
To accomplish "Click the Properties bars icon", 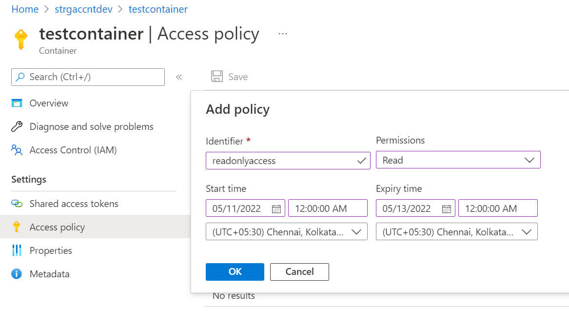I will (x=17, y=250).
